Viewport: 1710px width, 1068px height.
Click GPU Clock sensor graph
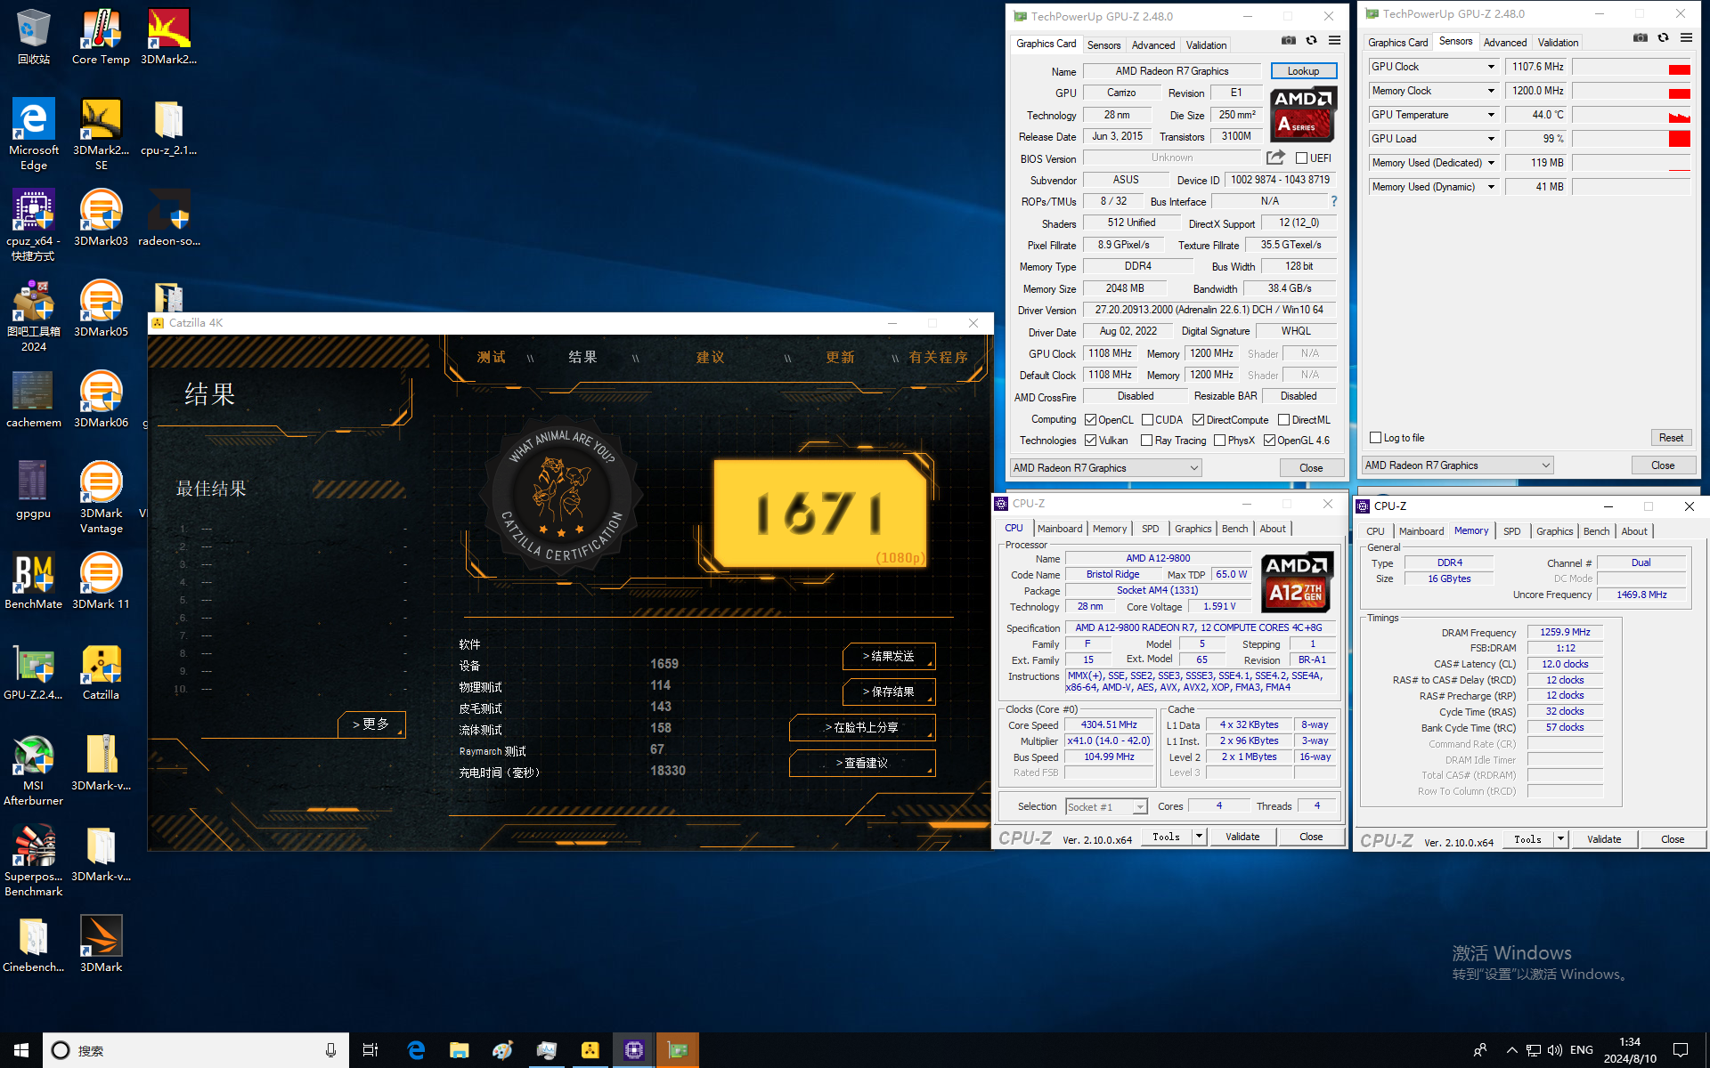click(1632, 67)
